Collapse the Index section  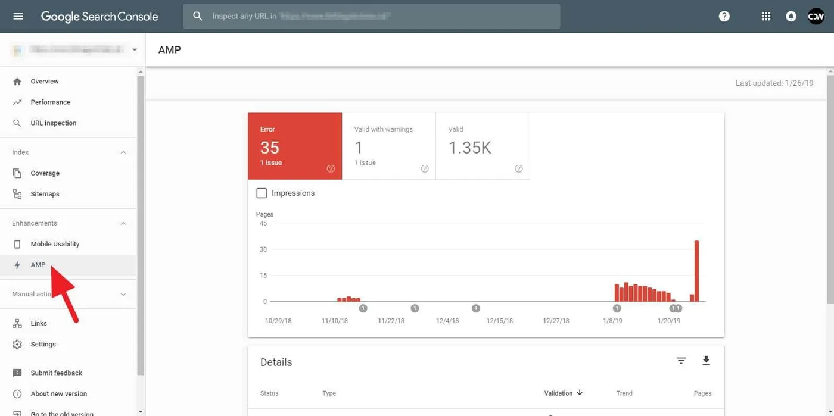click(123, 152)
